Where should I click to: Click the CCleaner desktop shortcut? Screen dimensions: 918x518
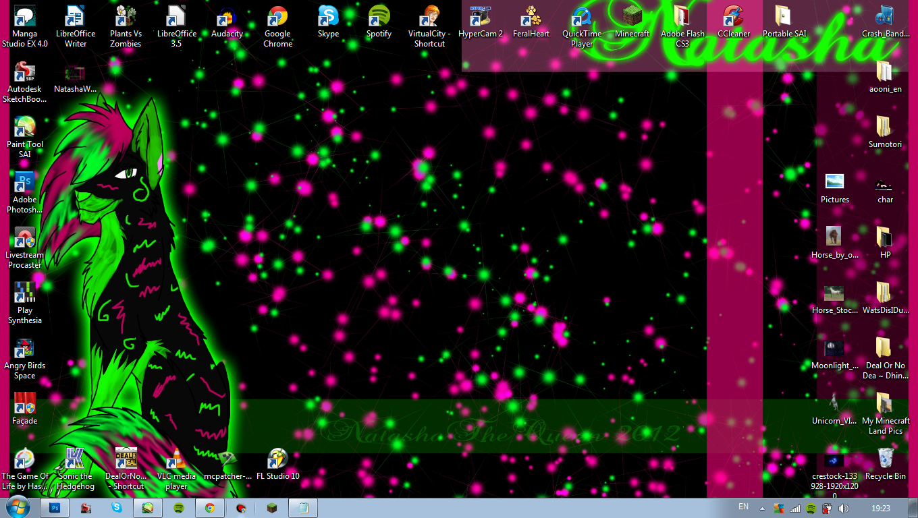point(733,18)
